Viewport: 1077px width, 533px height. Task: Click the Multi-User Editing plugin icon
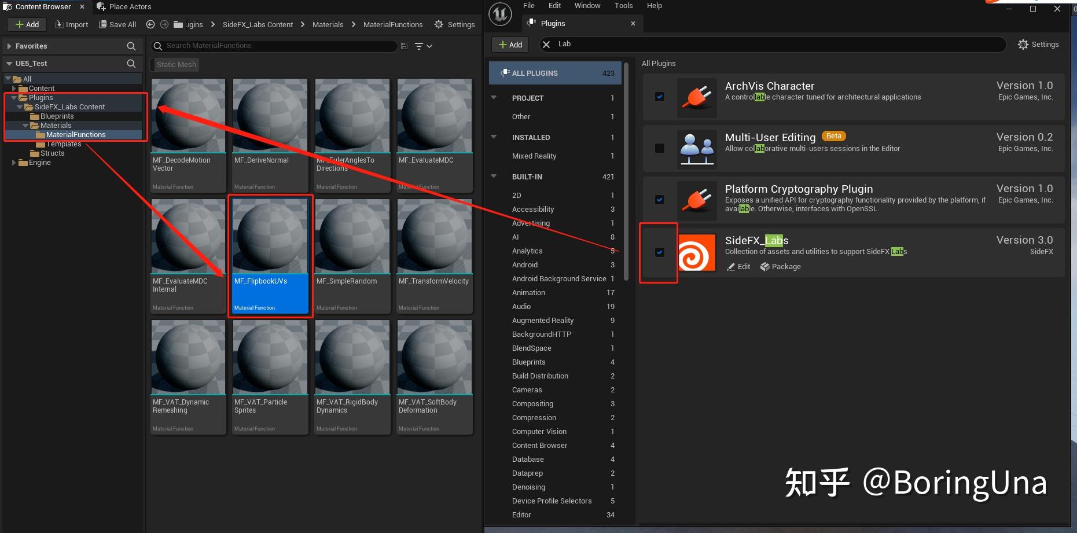pyautogui.click(x=697, y=149)
